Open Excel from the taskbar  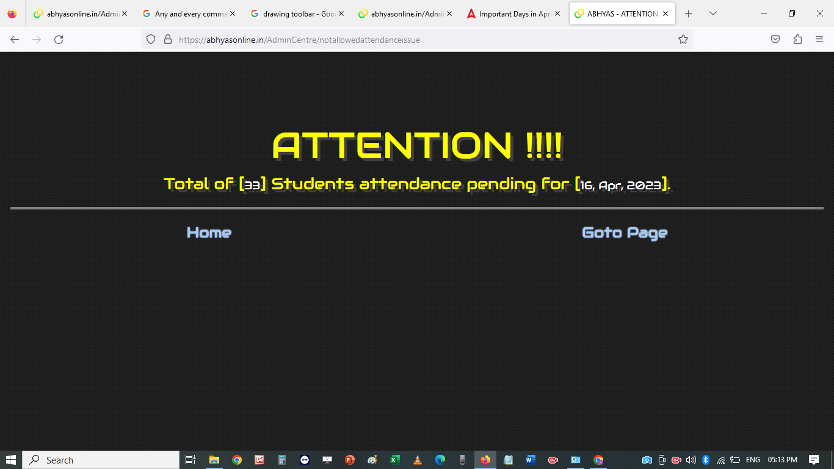pyautogui.click(x=395, y=460)
